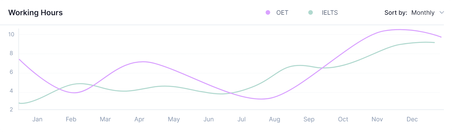
Task: Select Jul on the month axis
Action: [241, 119]
